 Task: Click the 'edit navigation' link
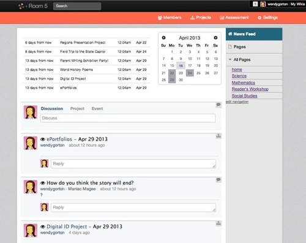click(237, 102)
